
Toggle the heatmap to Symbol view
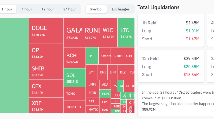[x=96, y=9]
